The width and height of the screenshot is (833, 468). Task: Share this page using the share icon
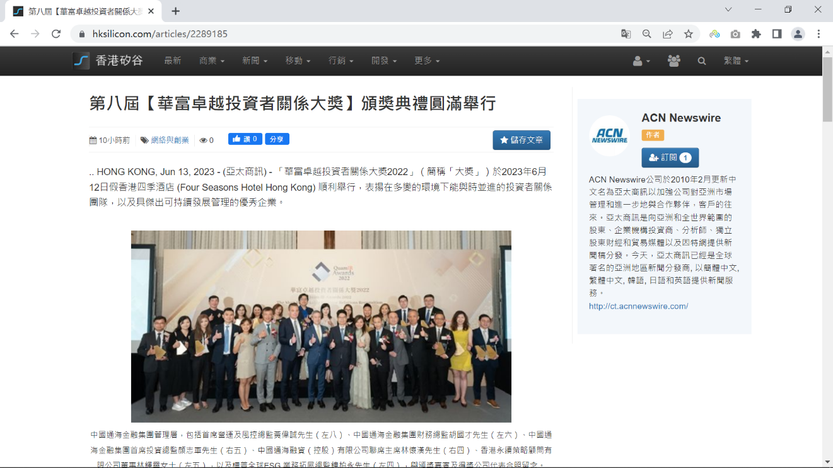pyautogui.click(x=667, y=34)
